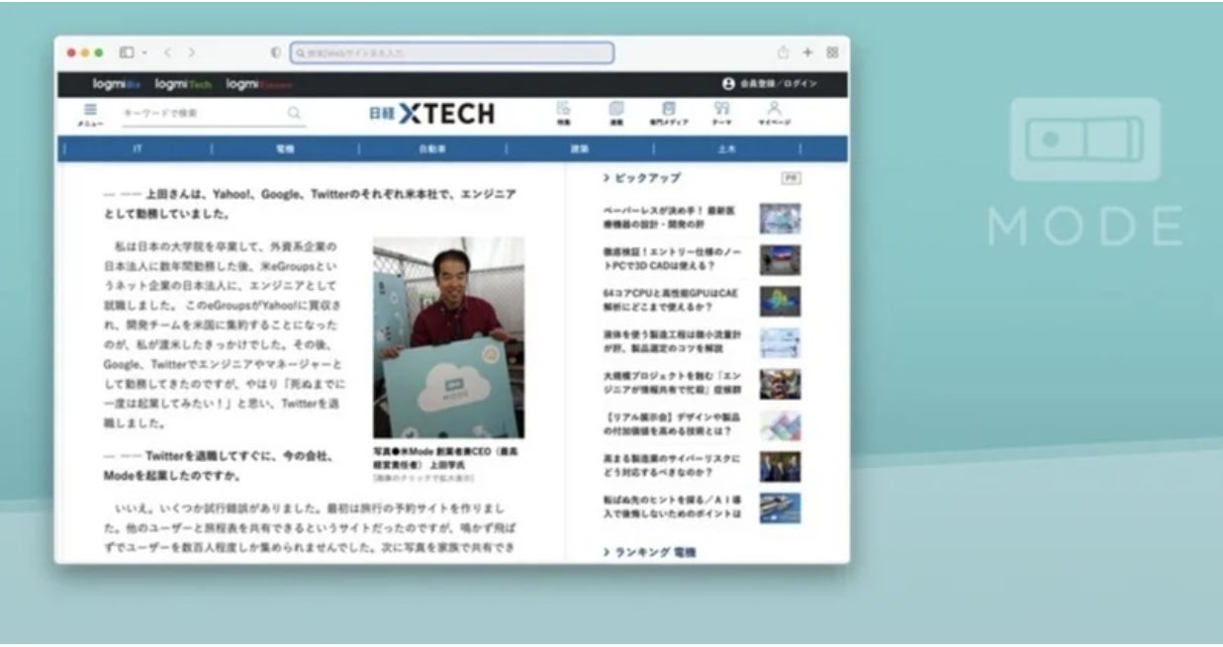1223x647 pixels.
Task: Open the logmi Tech link
Action: [x=183, y=84]
